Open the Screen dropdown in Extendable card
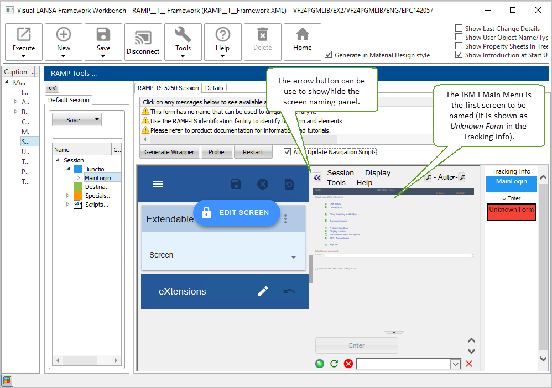This screenshot has height=388, width=552. tap(294, 257)
